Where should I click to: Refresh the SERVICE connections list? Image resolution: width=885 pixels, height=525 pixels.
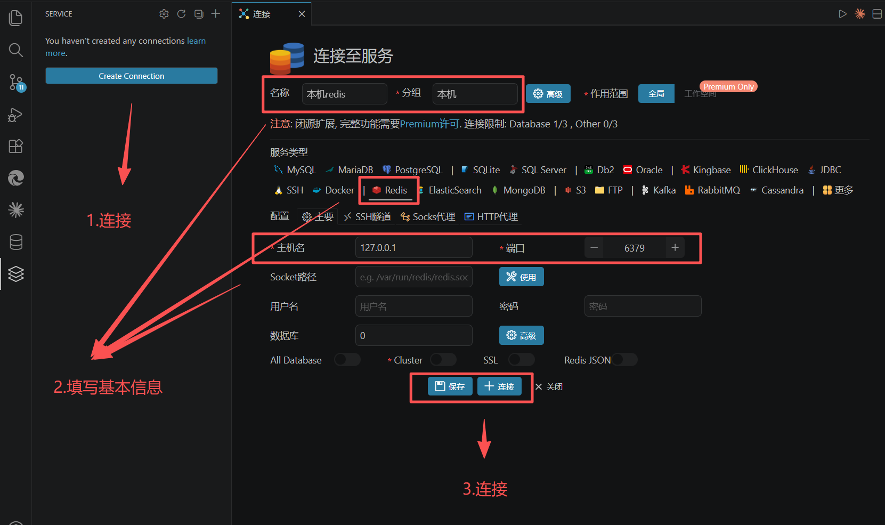(181, 14)
